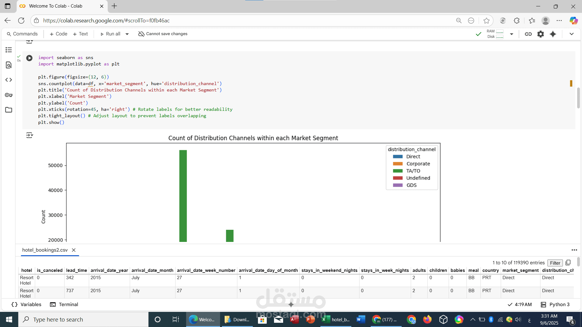582x327 pixels.
Task: Expand the Run all dropdown arrow
Action: coord(127,34)
